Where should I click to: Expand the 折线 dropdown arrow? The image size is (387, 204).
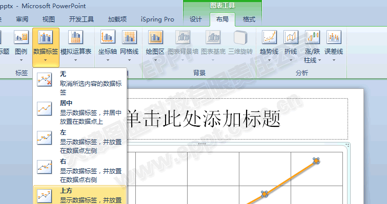point(291,60)
